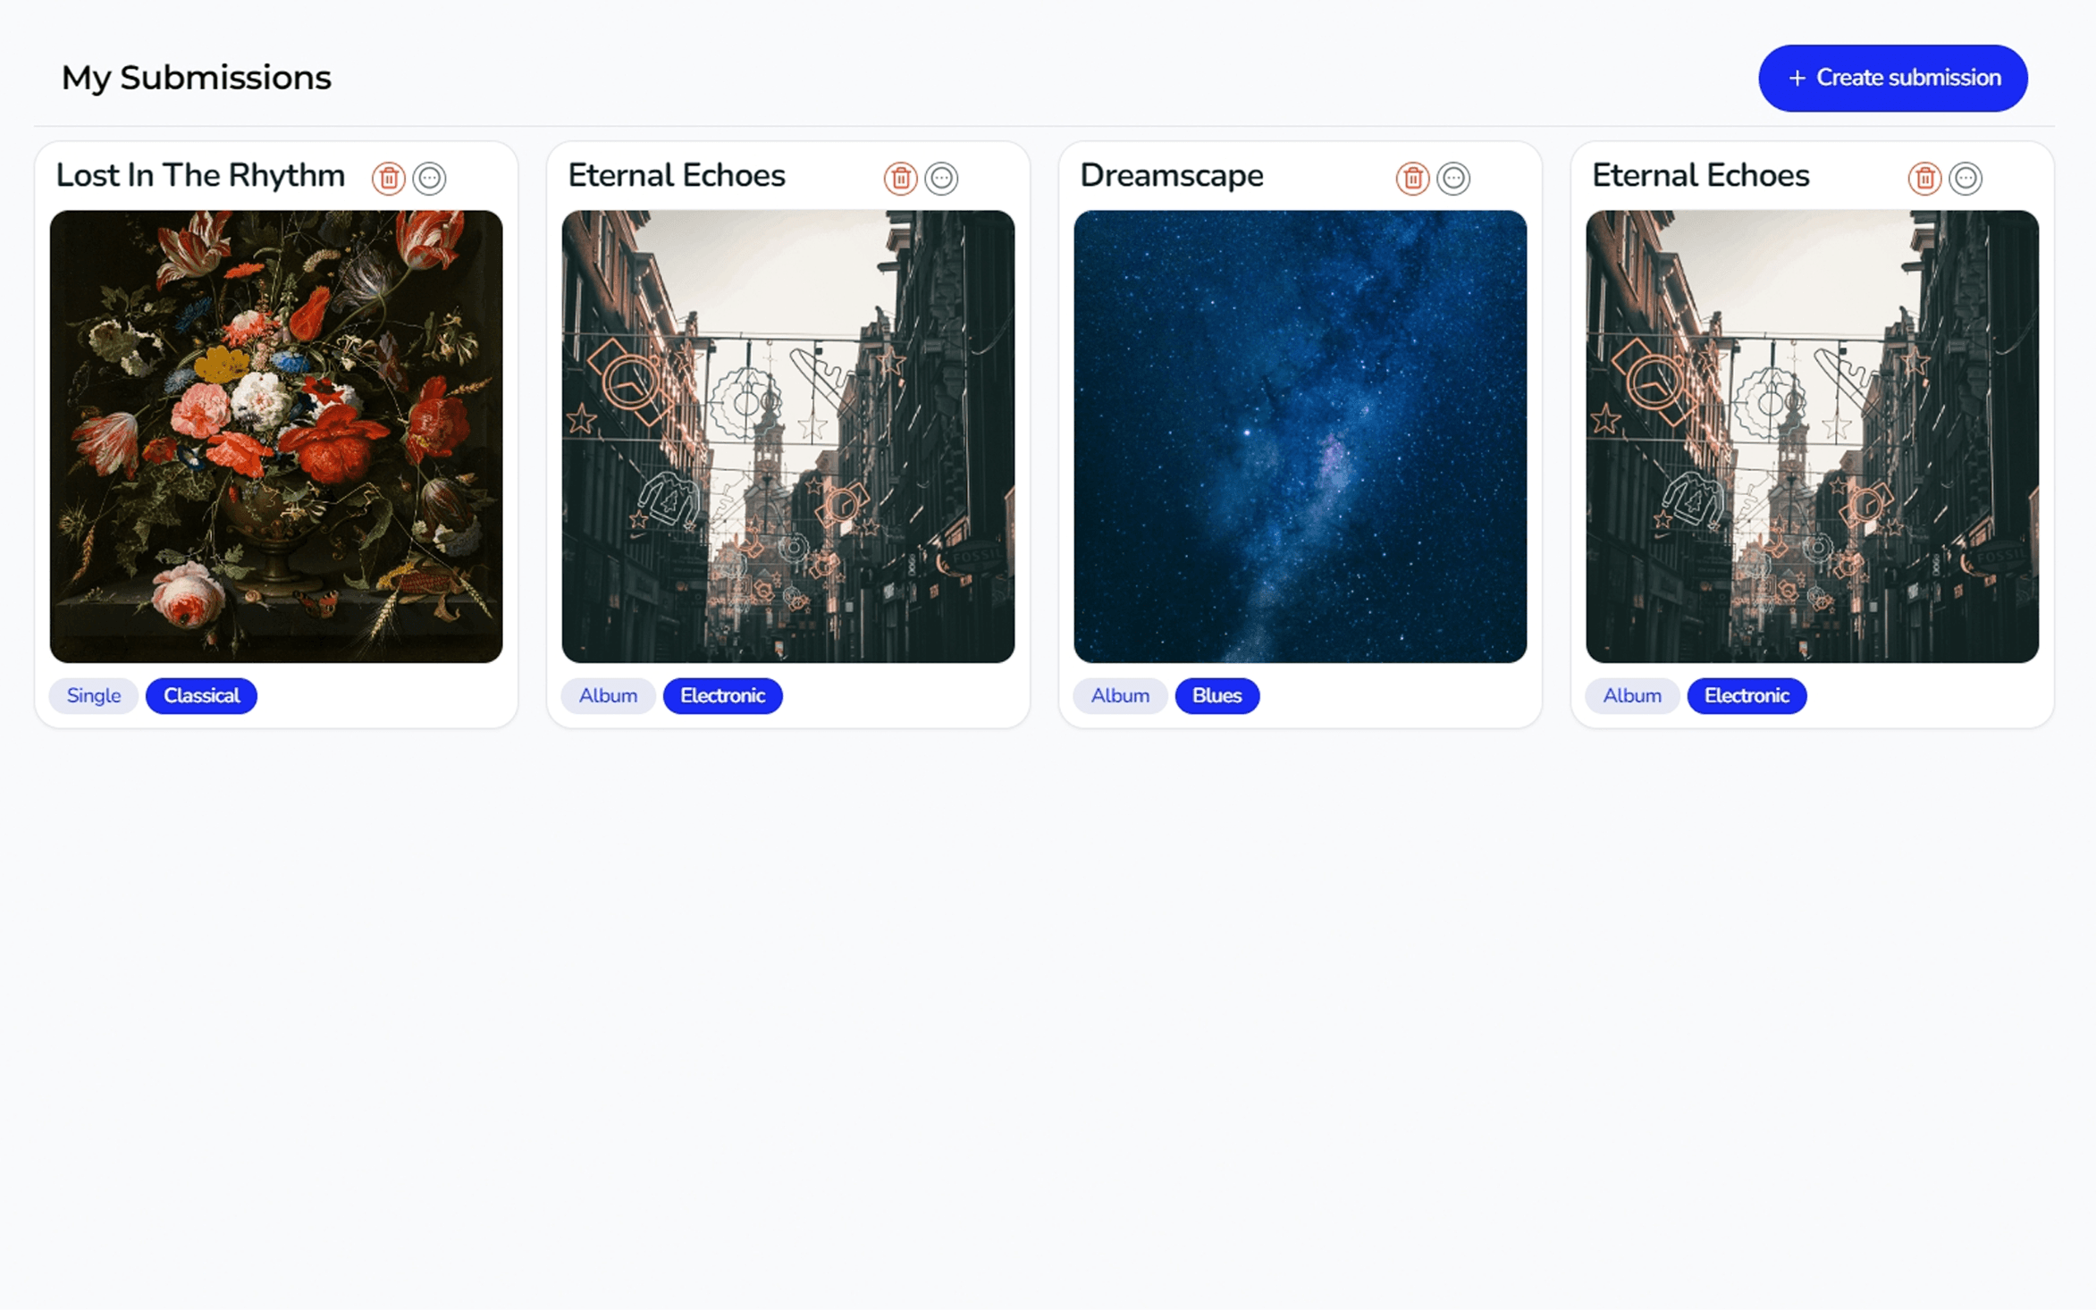Open more options on first Eternal Echoes card

point(941,178)
